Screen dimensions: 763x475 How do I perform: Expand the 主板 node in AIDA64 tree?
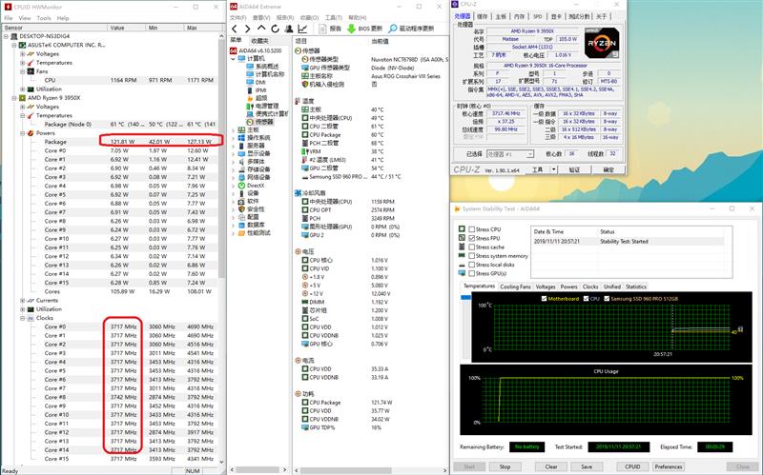[x=233, y=130]
